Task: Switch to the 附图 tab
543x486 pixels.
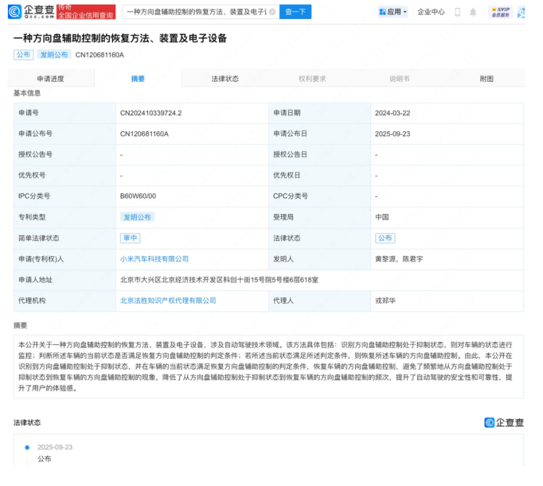Action: 487,79
